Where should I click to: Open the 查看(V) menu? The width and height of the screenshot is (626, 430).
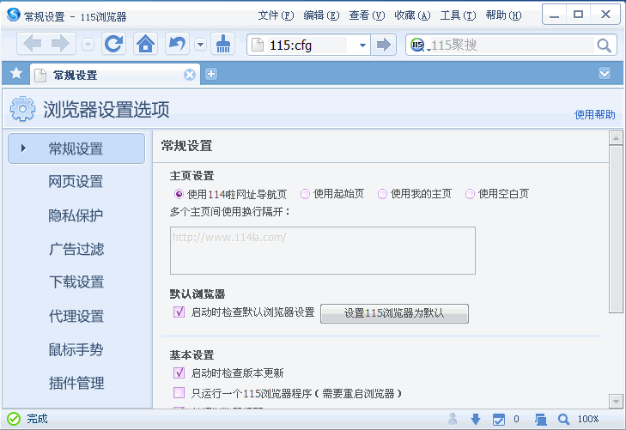point(367,15)
